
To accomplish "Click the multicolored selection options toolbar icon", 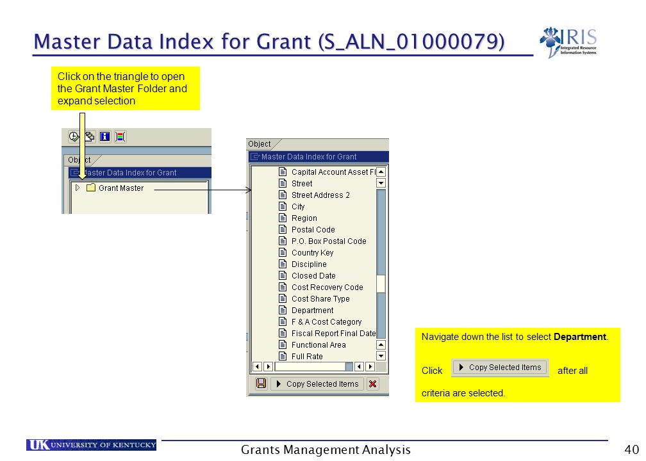I will (120, 136).
